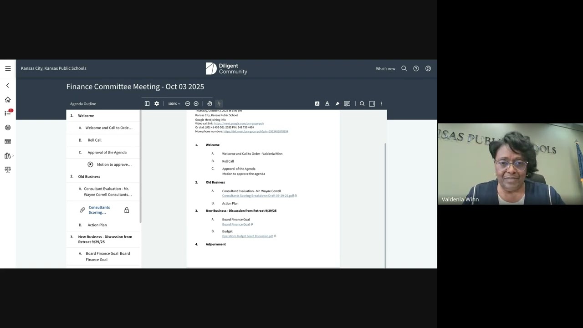Click the Agenda Outline panel title
This screenshot has width=583, height=328.
point(83,104)
